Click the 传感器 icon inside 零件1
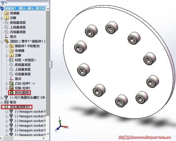Viewport: 176px width, 141px height. 11,51
